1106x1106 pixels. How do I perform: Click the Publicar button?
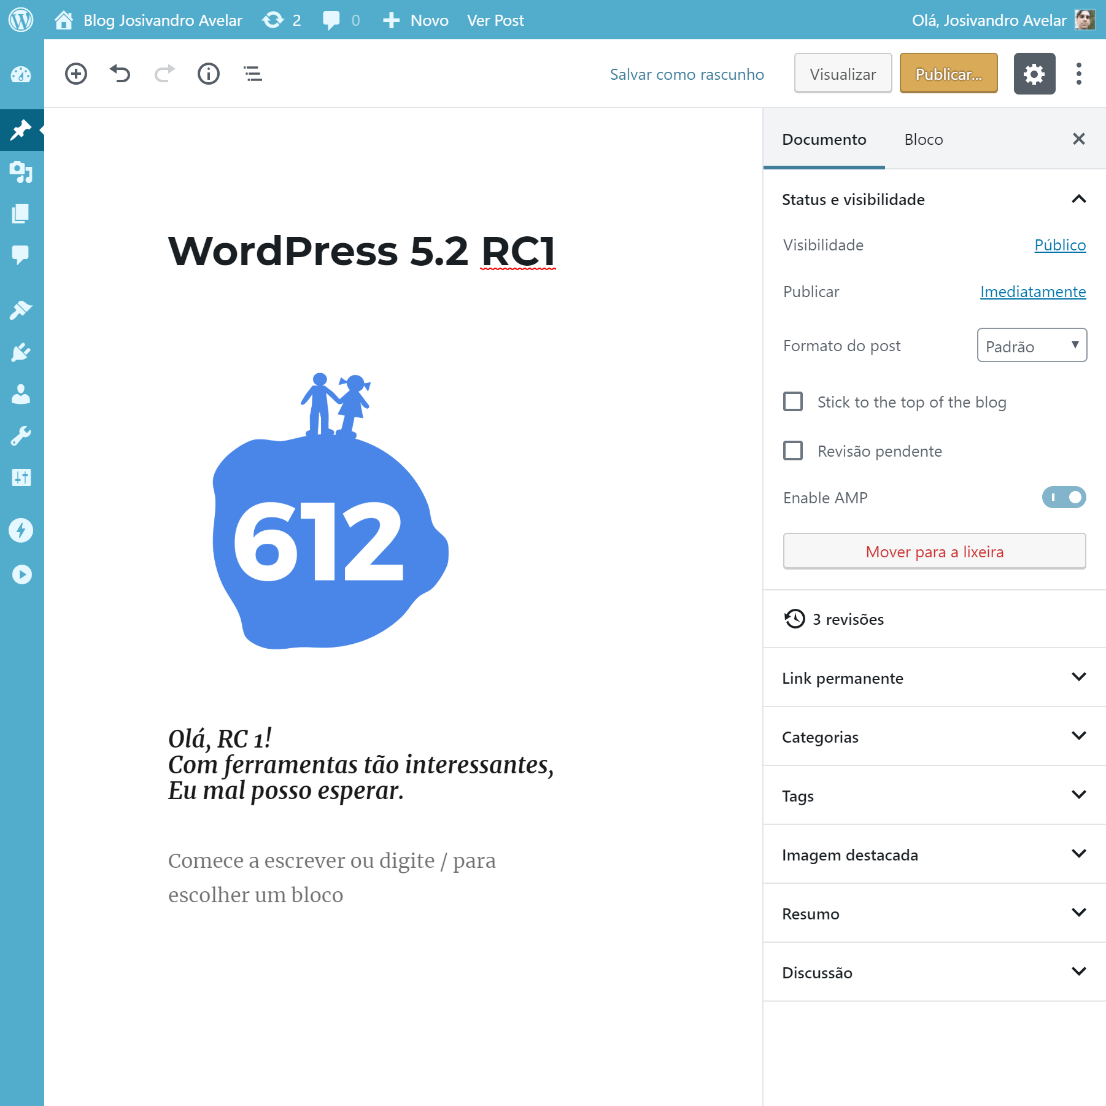[948, 74]
